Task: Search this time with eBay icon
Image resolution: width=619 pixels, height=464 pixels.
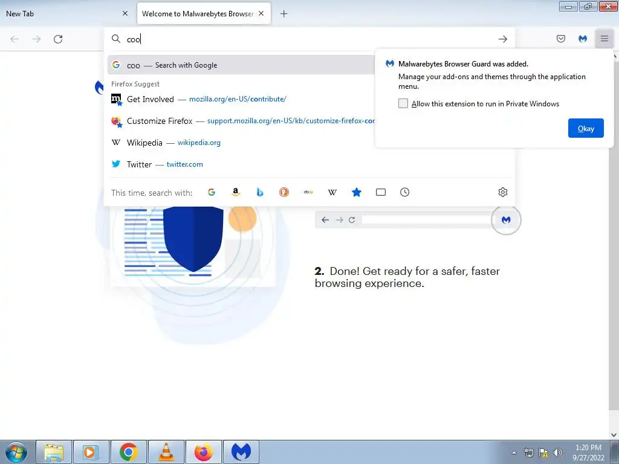Action: click(308, 192)
